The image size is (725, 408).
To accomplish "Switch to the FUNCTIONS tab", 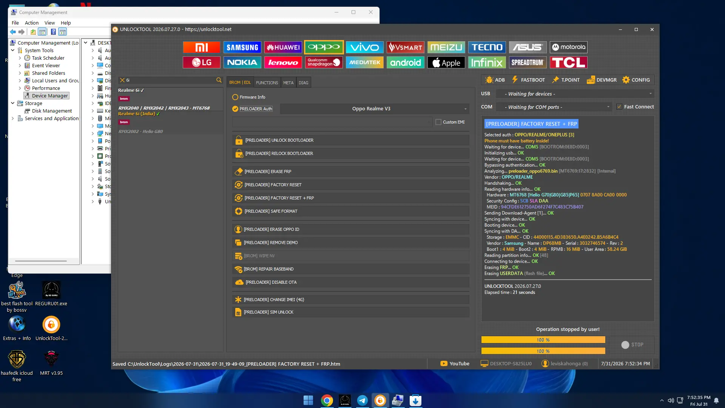I will click(x=267, y=82).
